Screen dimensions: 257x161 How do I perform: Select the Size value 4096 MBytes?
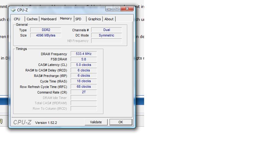coord(46,35)
